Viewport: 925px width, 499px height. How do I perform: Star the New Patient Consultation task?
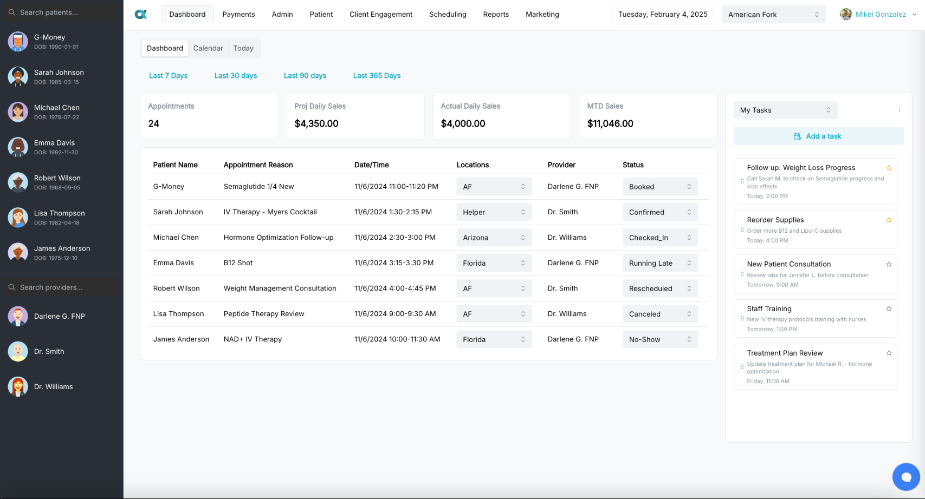(x=889, y=264)
